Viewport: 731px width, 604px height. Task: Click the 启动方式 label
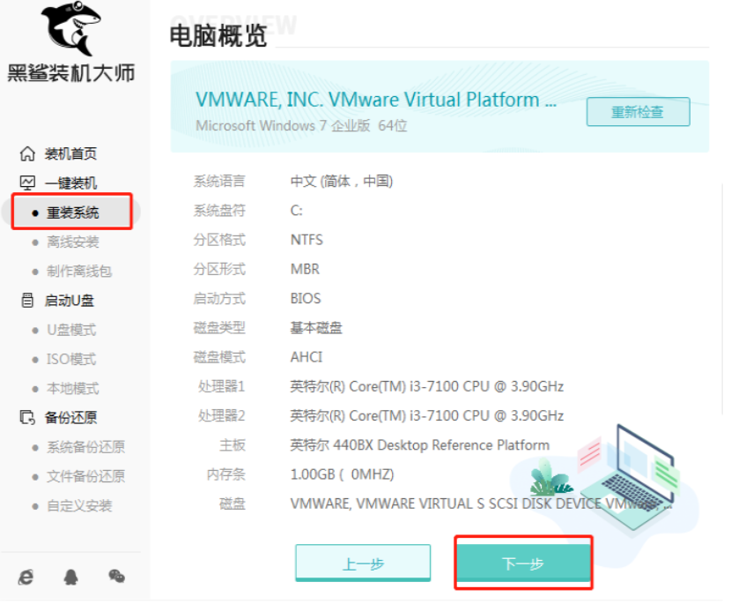coord(219,299)
